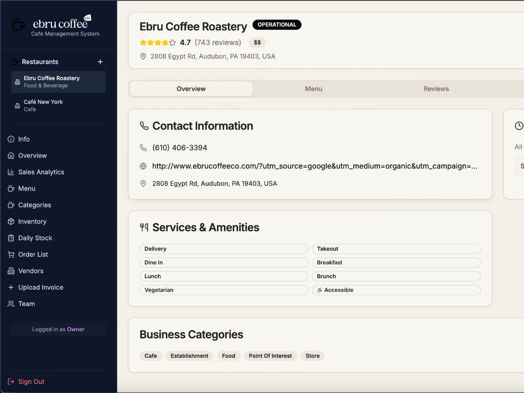The image size is (524, 393).
Task: Click the Cafe business category tag
Action: (x=151, y=356)
